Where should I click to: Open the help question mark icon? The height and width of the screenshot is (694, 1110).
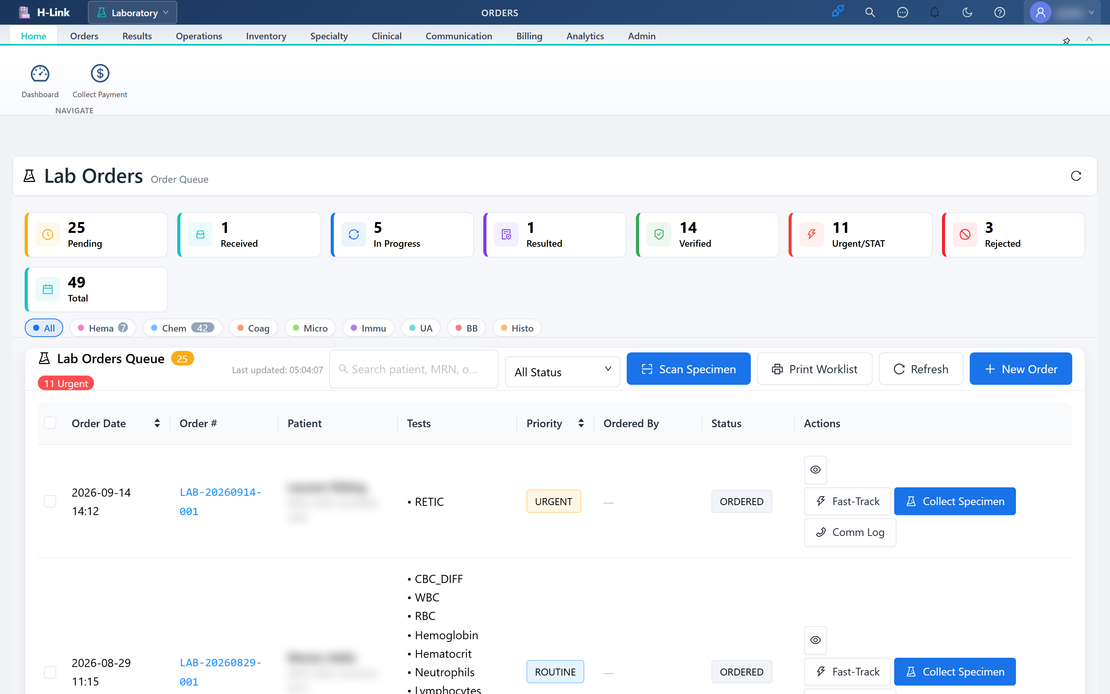click(999, 12)
